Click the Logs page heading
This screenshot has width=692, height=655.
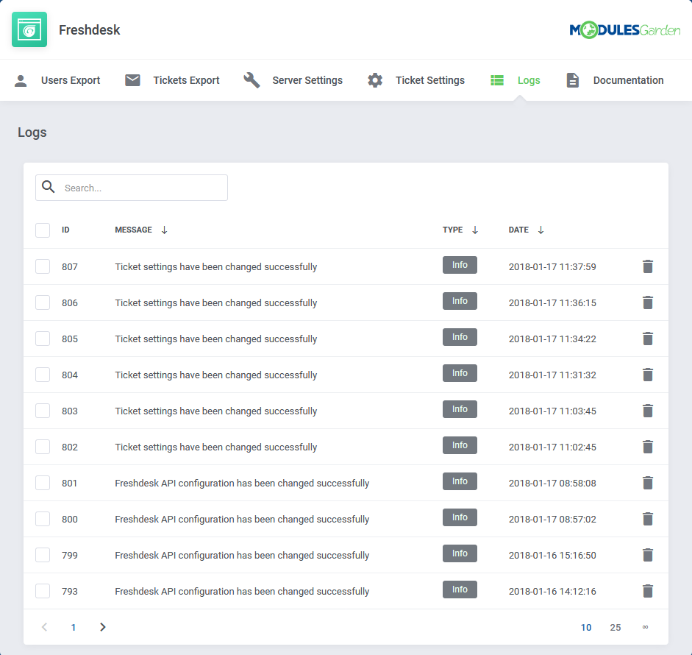click(32, 132)
